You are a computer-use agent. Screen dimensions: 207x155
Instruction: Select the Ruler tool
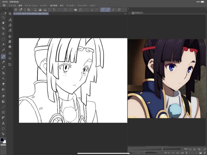[3, 118]
